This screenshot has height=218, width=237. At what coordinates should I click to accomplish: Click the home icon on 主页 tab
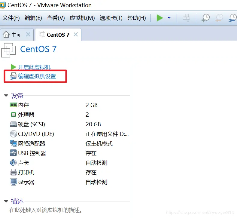pyautogui.click(x=6, y=34)
